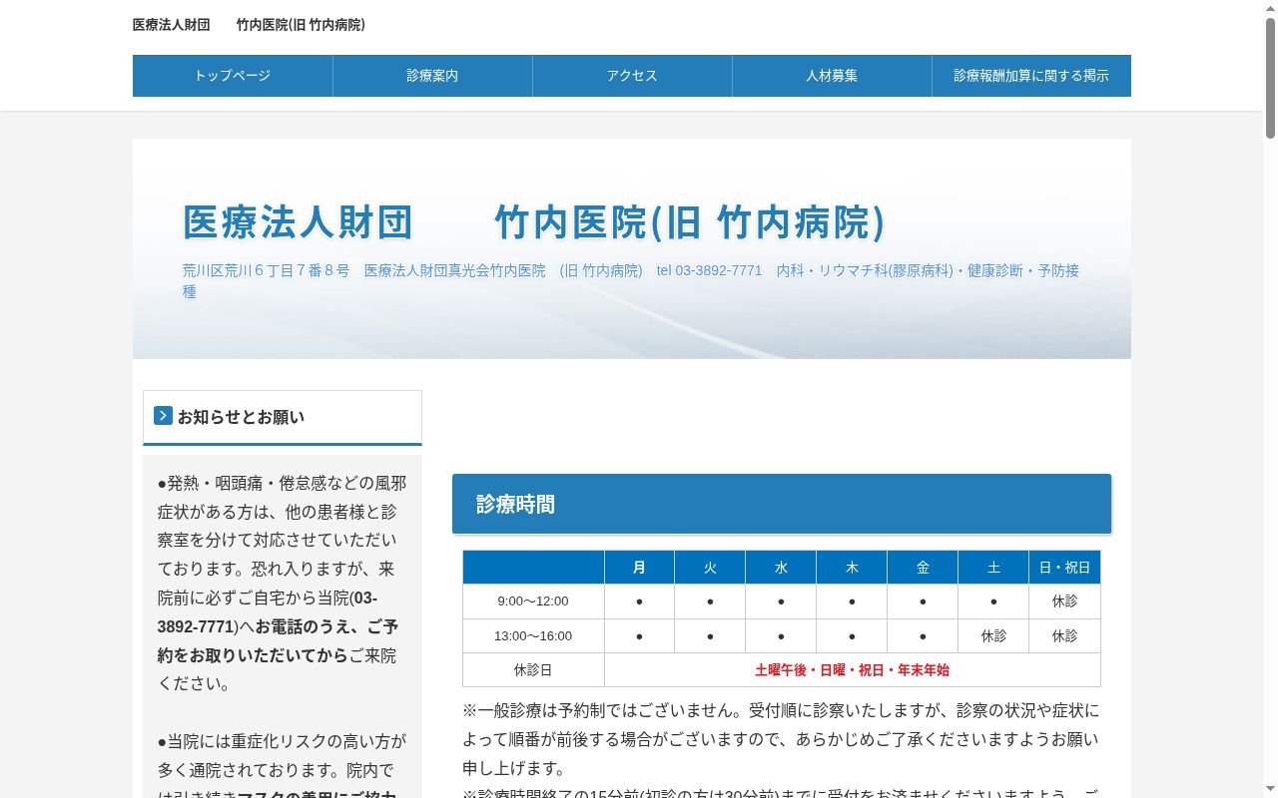Click the sidebar paragraph starting ●当院には重症化リスク
Image resolution: width=1278 pixels, height=798 pixels.
pos(283,764)
